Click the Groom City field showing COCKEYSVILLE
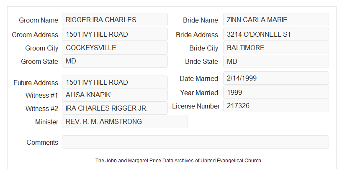The height and width of the screenshot is (169, 337). [x=115, y=48]
